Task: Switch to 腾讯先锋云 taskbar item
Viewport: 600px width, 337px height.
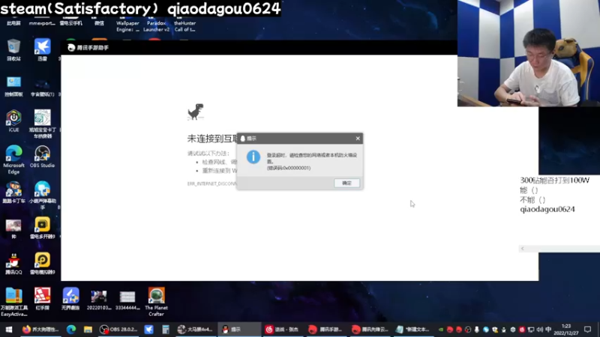Action: pyautogui.click(x=370, y=330)
